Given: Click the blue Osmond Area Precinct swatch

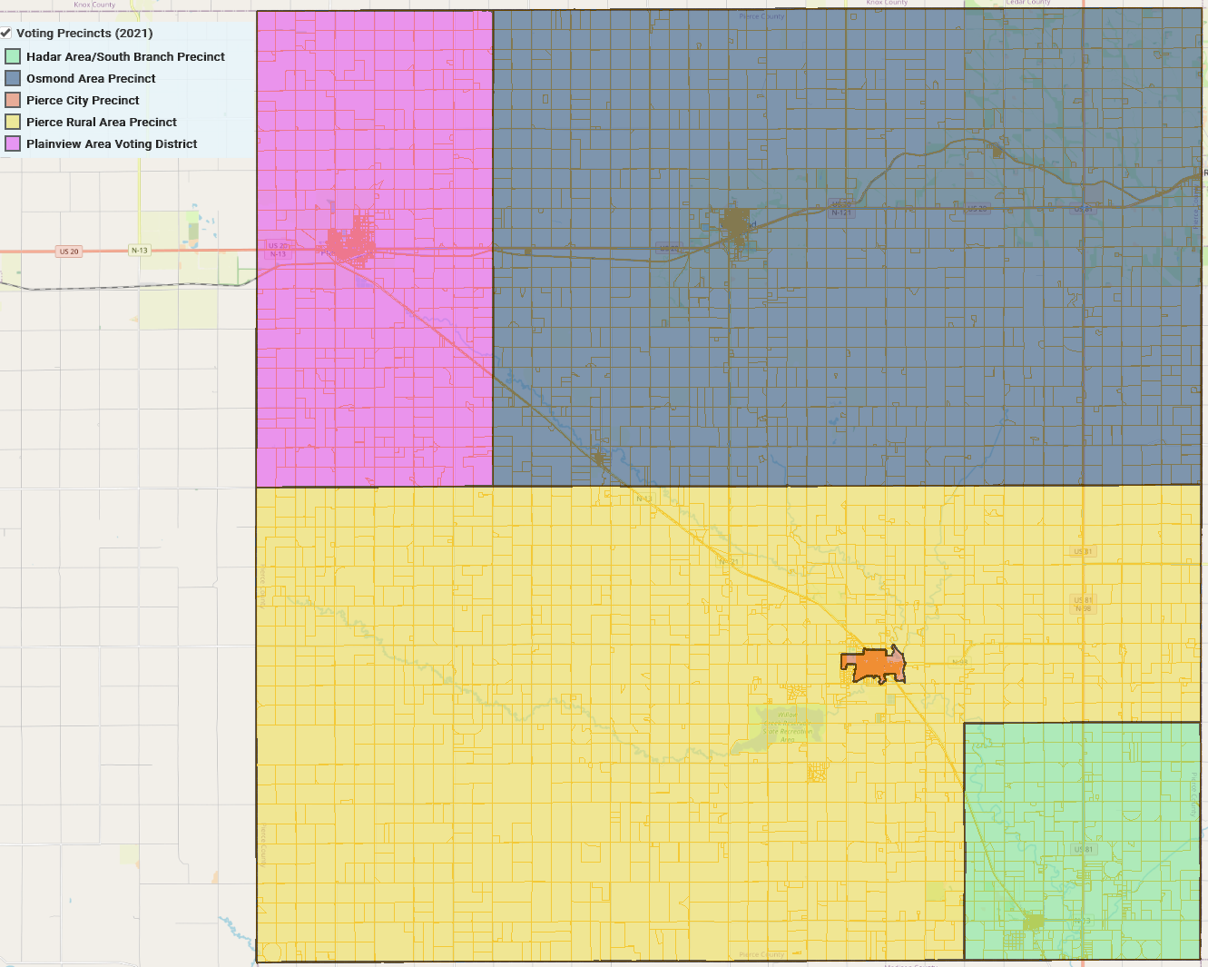Looking at the screenshot, I should (x=13, y=78).
